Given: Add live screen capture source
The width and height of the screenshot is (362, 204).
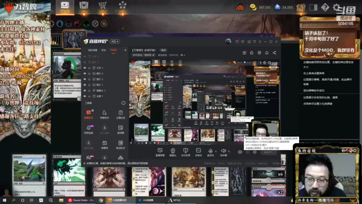Looking at the screenshot, I should pyautogui.click(x=160, y=152).
